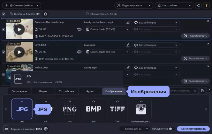The height and width of the screenshot is (134, 212).
Task: Rename Love.mp4 with pencil icon
Action: tap(128, 45)
